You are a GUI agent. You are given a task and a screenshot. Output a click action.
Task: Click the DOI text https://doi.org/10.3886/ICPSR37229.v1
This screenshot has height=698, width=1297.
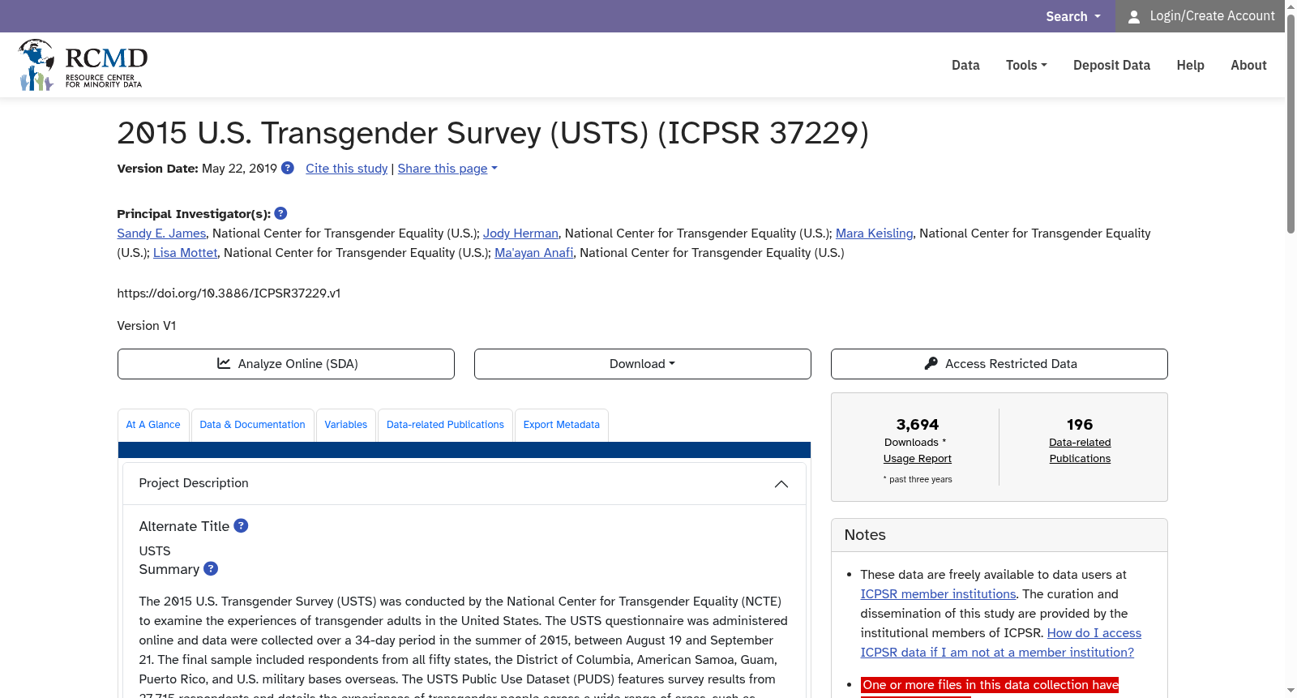tap(229, 293)
